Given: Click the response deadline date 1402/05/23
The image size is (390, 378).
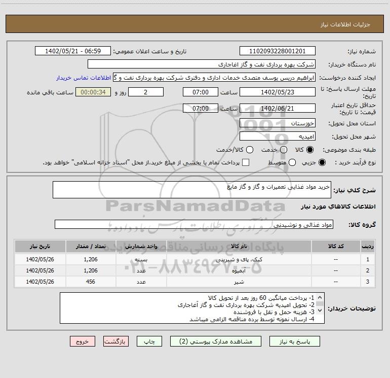Looking at the screenshot, I should tap(278, 92).
